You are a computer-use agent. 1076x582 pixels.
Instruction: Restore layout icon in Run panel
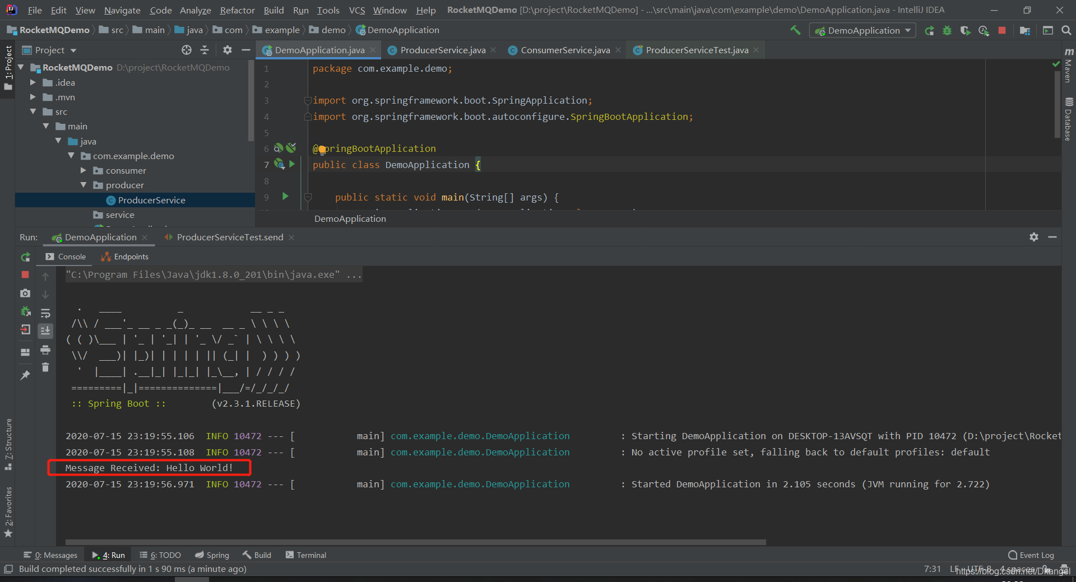(x=25, y=352)
